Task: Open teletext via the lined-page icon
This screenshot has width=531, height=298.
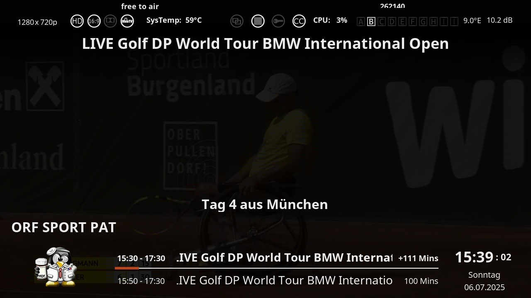Action: click(258, 21)
